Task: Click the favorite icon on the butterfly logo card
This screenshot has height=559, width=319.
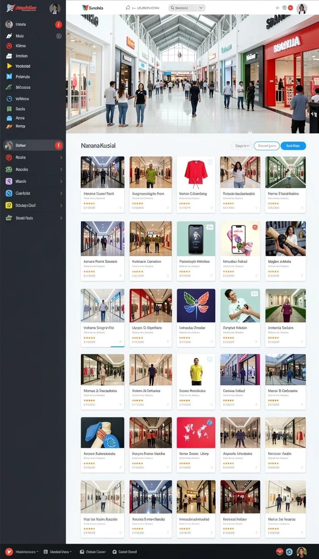Action: [x=211, y=341]
